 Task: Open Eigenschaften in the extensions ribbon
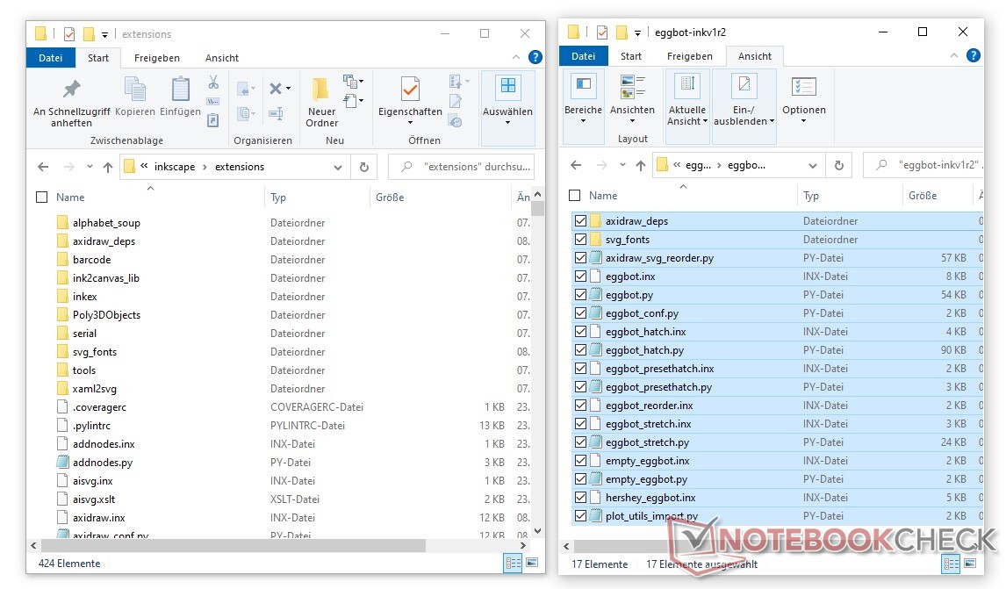[410, 90]
